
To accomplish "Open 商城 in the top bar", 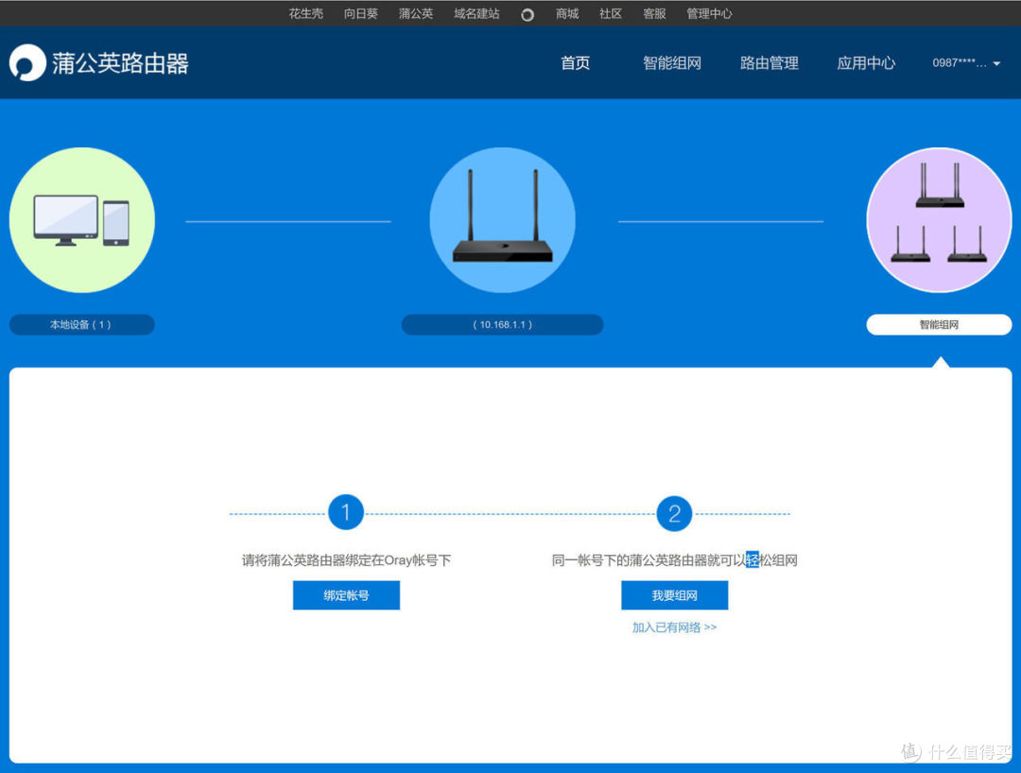I will 567,13.
